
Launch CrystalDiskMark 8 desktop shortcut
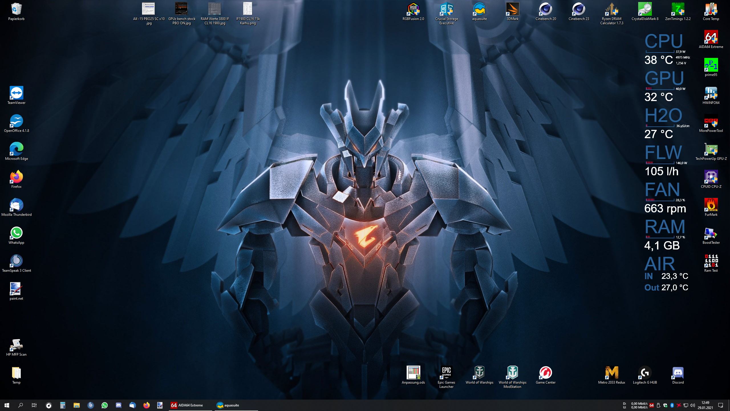coord(645,12)
